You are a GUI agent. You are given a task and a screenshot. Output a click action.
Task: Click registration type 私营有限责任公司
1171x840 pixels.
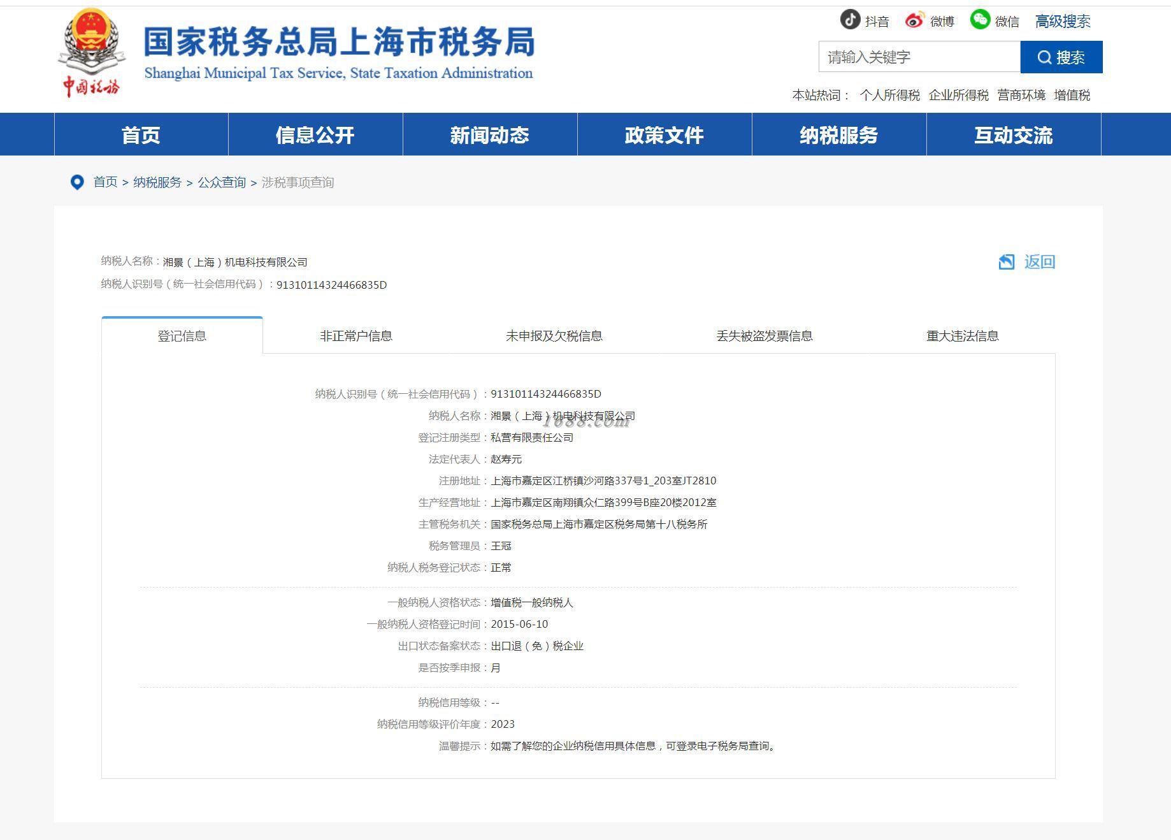click(x=532, y=437)
